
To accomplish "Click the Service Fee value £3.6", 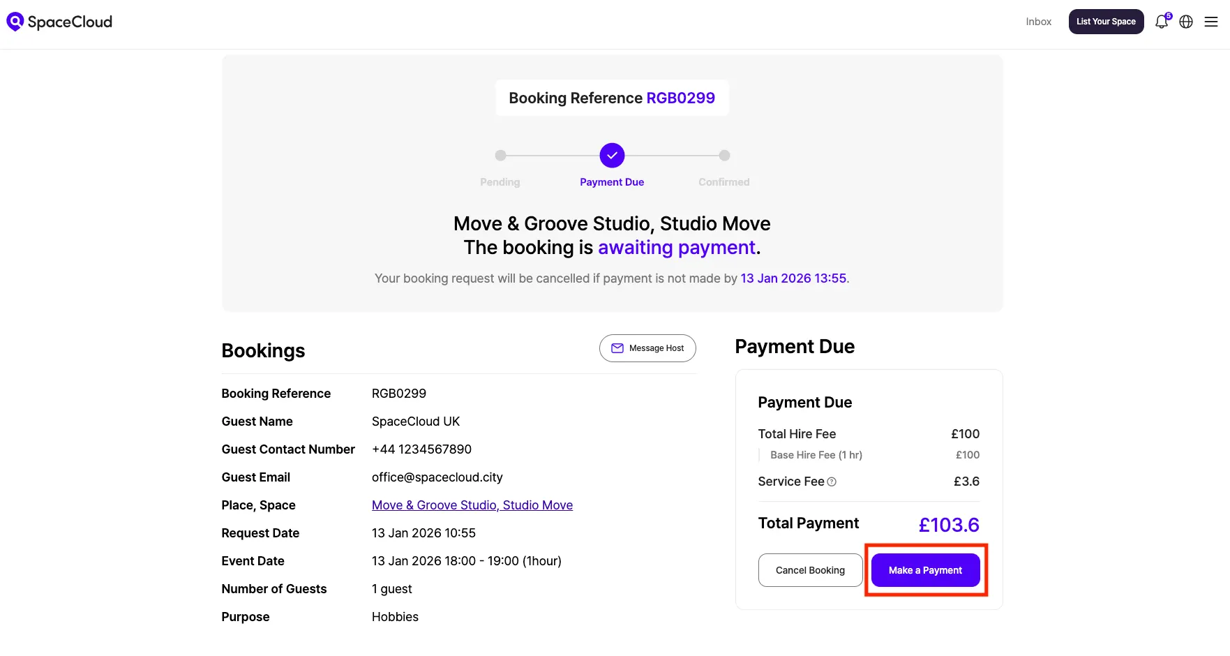I will [966, 482].
